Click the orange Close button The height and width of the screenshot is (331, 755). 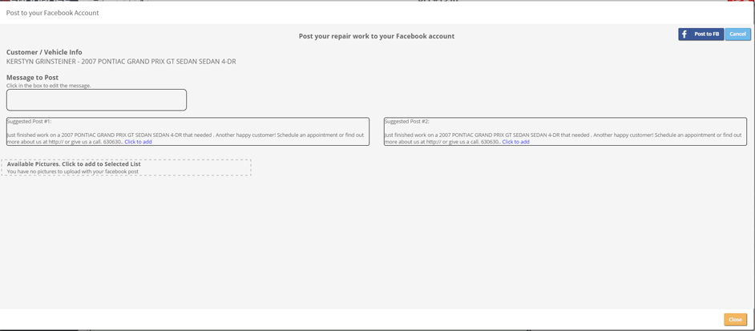coord(735,320)
